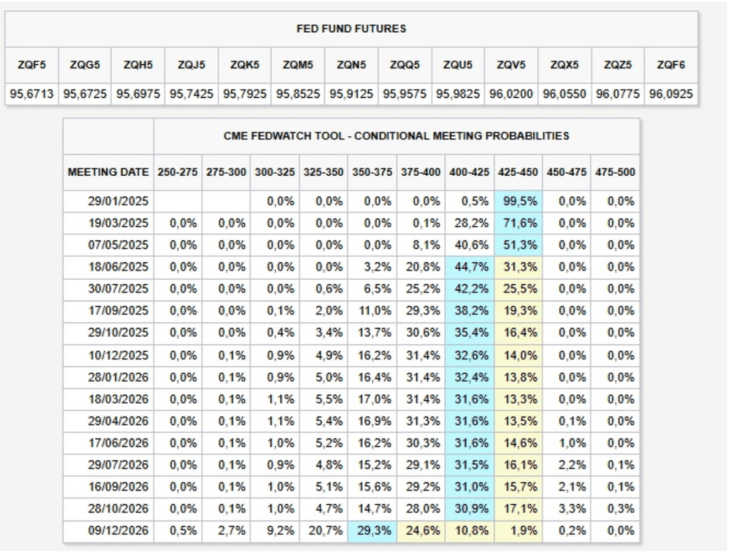Click the blue 29,3% cell in last row

373,531
